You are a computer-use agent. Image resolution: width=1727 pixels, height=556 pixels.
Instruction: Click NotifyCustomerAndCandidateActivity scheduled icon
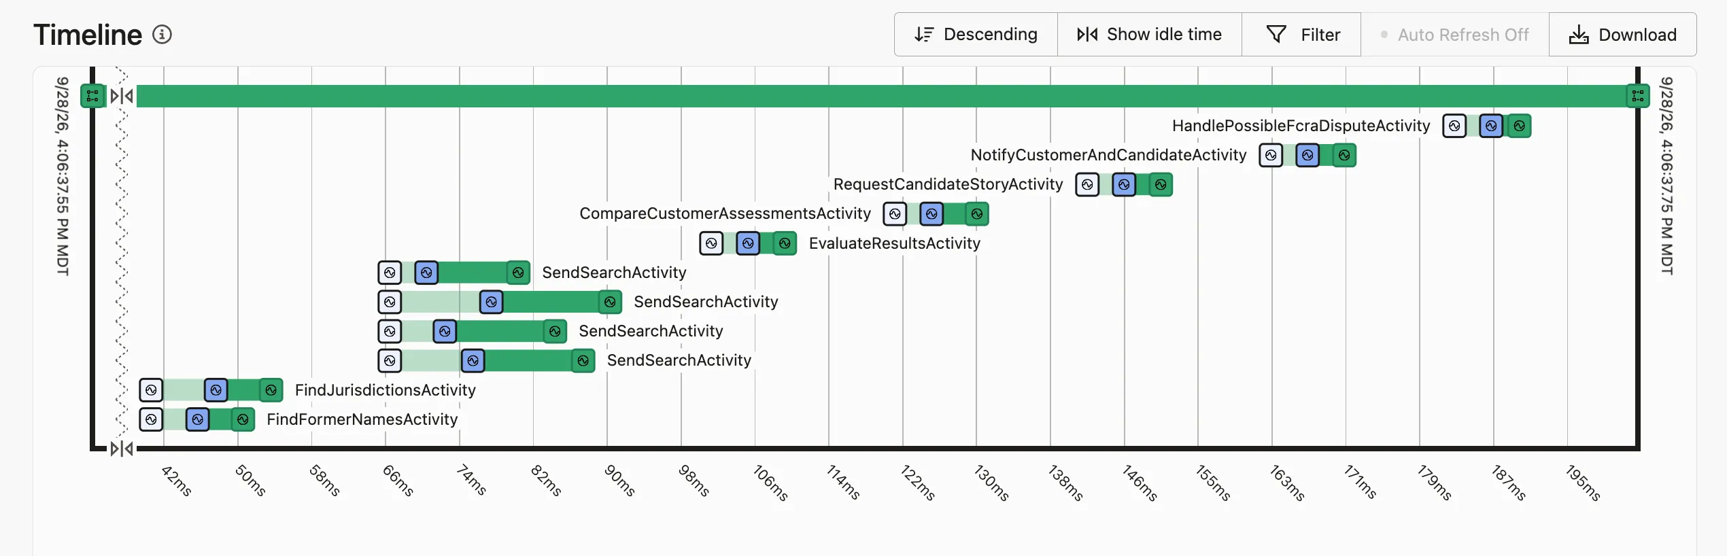tap(1271, 155)
